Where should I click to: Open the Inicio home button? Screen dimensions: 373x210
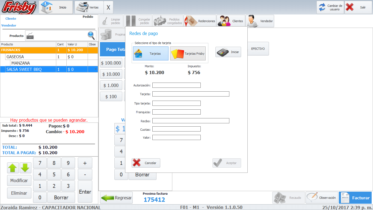pyautogui.click(x=56, y=7)
